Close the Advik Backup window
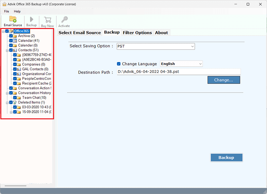 260,4
